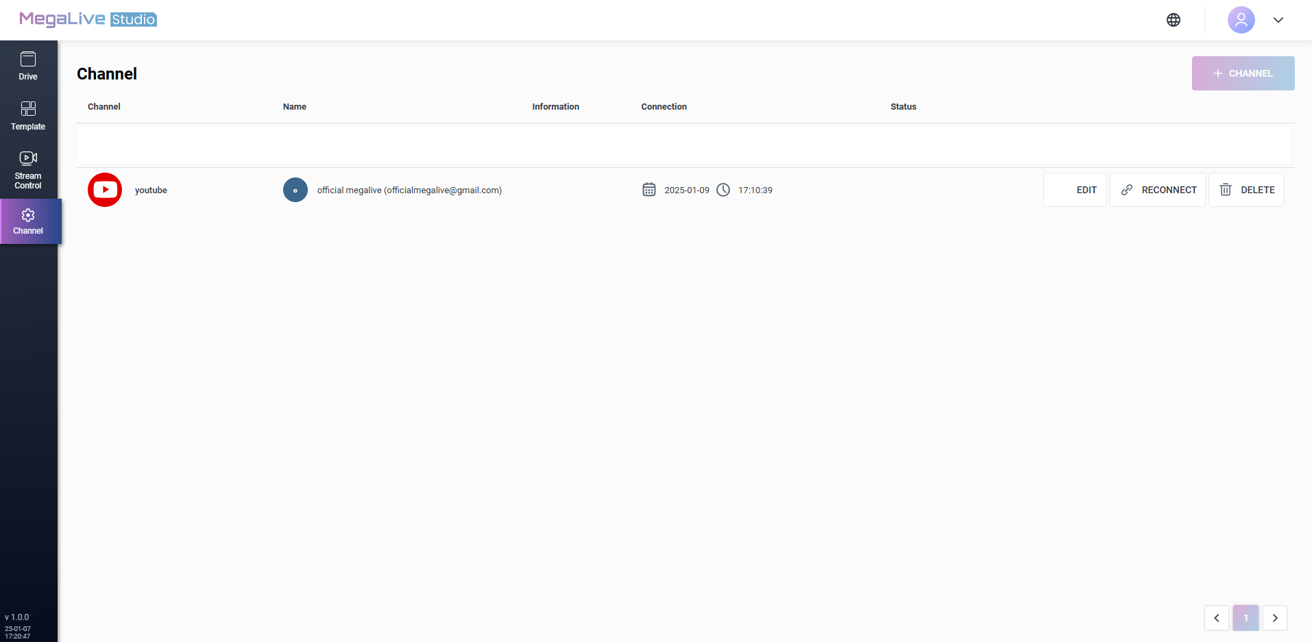This screenshot has width=1312, height=642.
Task: Add a new channel with + CHANNEL
Action: [x=1243, y=73]
